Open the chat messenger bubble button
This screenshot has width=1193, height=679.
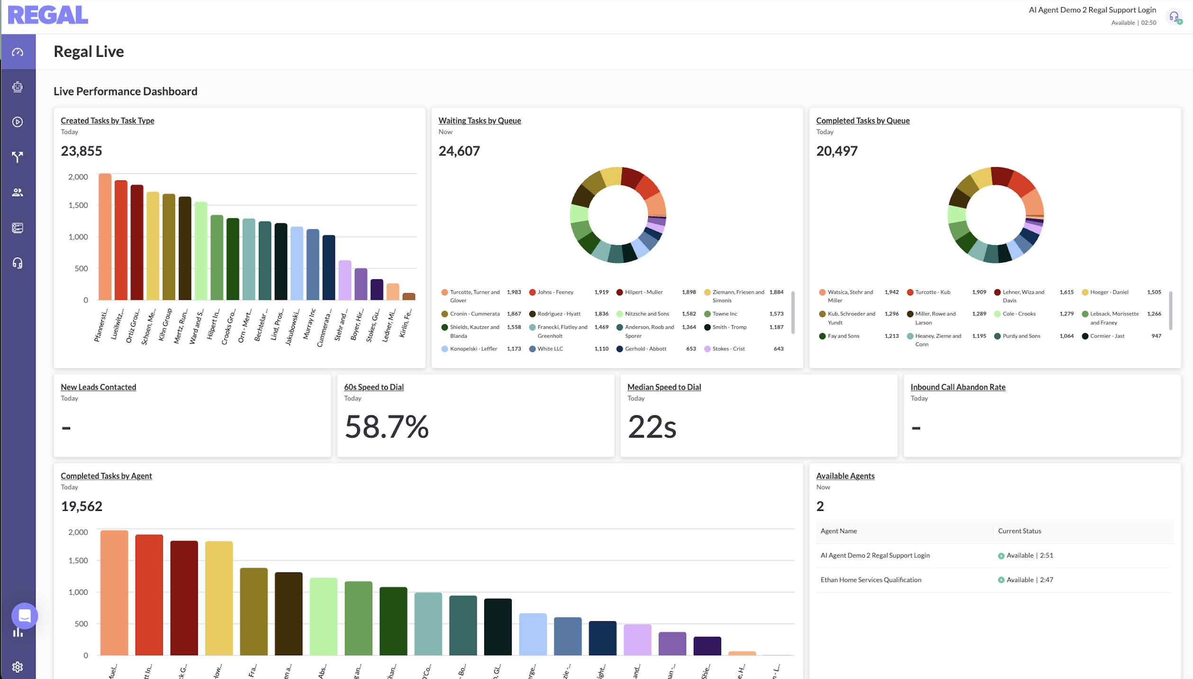pyautogui.click(x=25, y=616)
